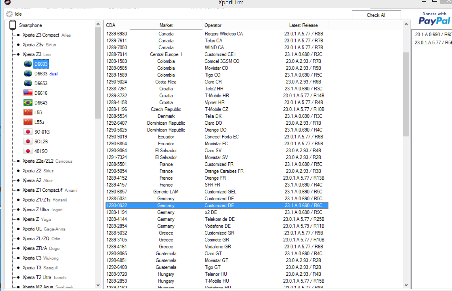Click the firmware list scrollbar up arrow

point(406,24)
